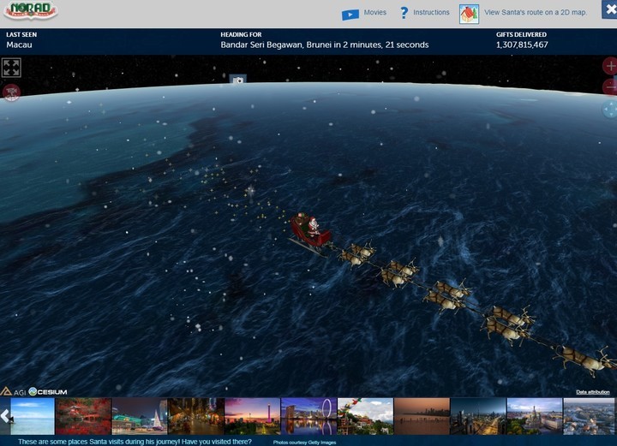Open the first beach photo thumbnail
Screen dimensions: 617x446
coord(32,416)
